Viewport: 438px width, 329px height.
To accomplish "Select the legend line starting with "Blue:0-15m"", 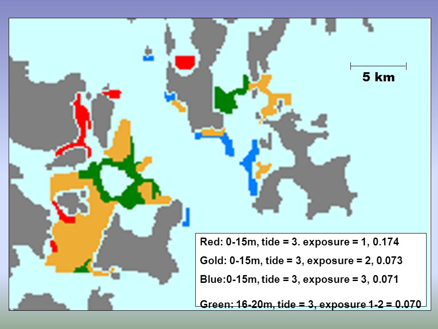I will pos(299,279).
